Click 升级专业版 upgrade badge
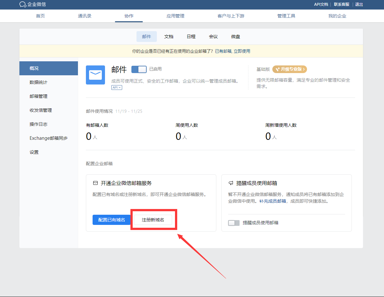 pos(290,69)
